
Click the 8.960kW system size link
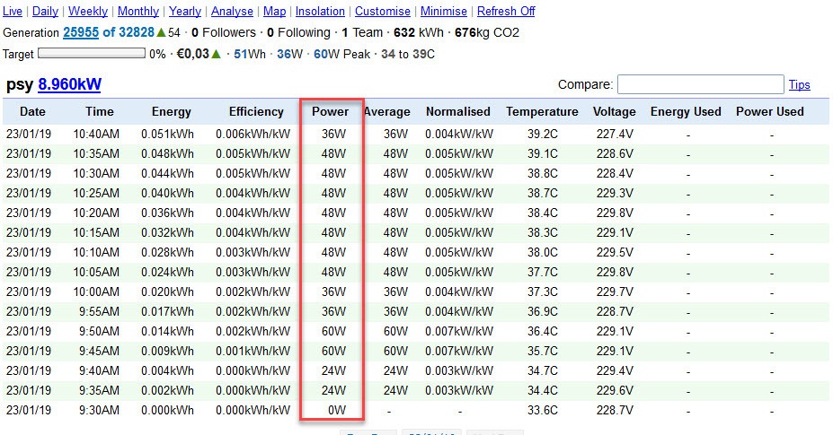coord(69,84)
